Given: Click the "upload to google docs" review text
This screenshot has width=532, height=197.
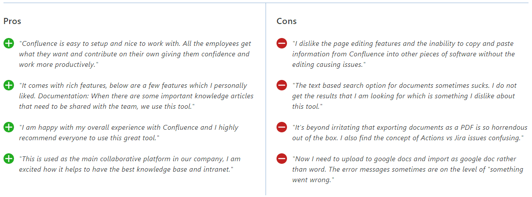Looking at the screenshot, I should (408, 169).
